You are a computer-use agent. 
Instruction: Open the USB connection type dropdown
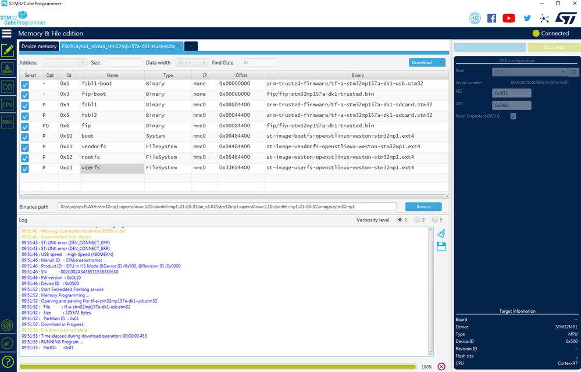pyautogui.click(x=490, y=48)
